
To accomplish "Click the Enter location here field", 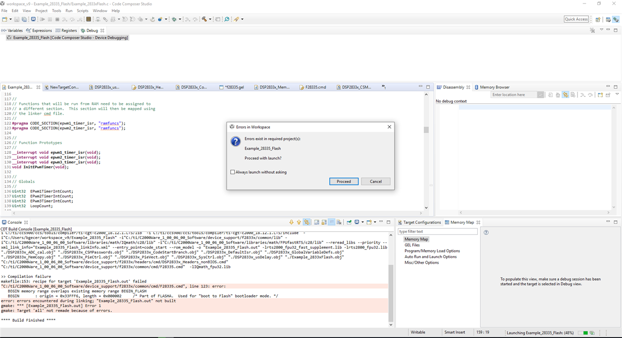I will (x=513, y=94).
